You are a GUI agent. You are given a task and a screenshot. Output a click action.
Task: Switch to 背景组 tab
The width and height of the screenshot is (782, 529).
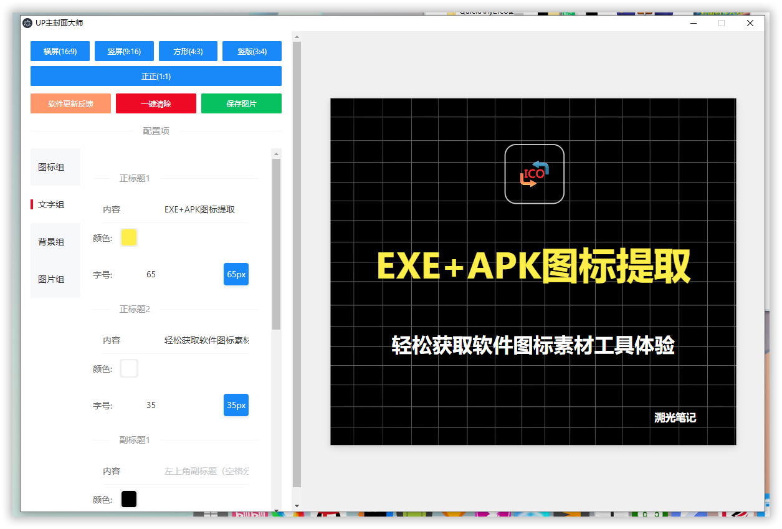pos(55,242)
